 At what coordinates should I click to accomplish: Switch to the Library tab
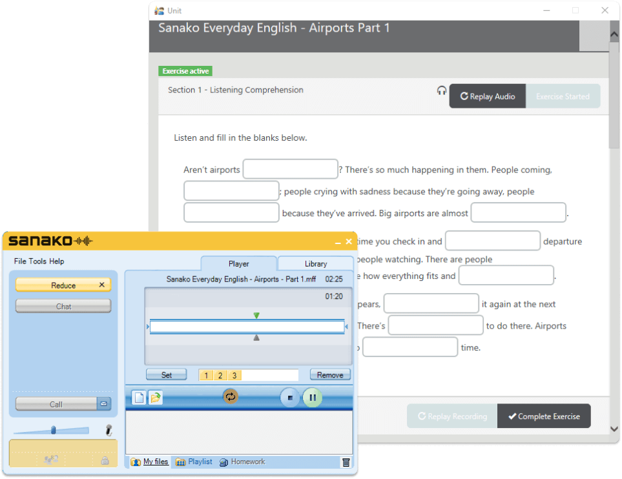pos(316,263)
